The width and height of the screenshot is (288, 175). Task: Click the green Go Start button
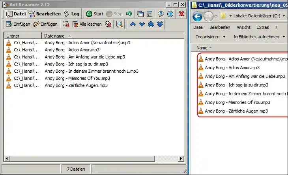[x=95, y=14]
